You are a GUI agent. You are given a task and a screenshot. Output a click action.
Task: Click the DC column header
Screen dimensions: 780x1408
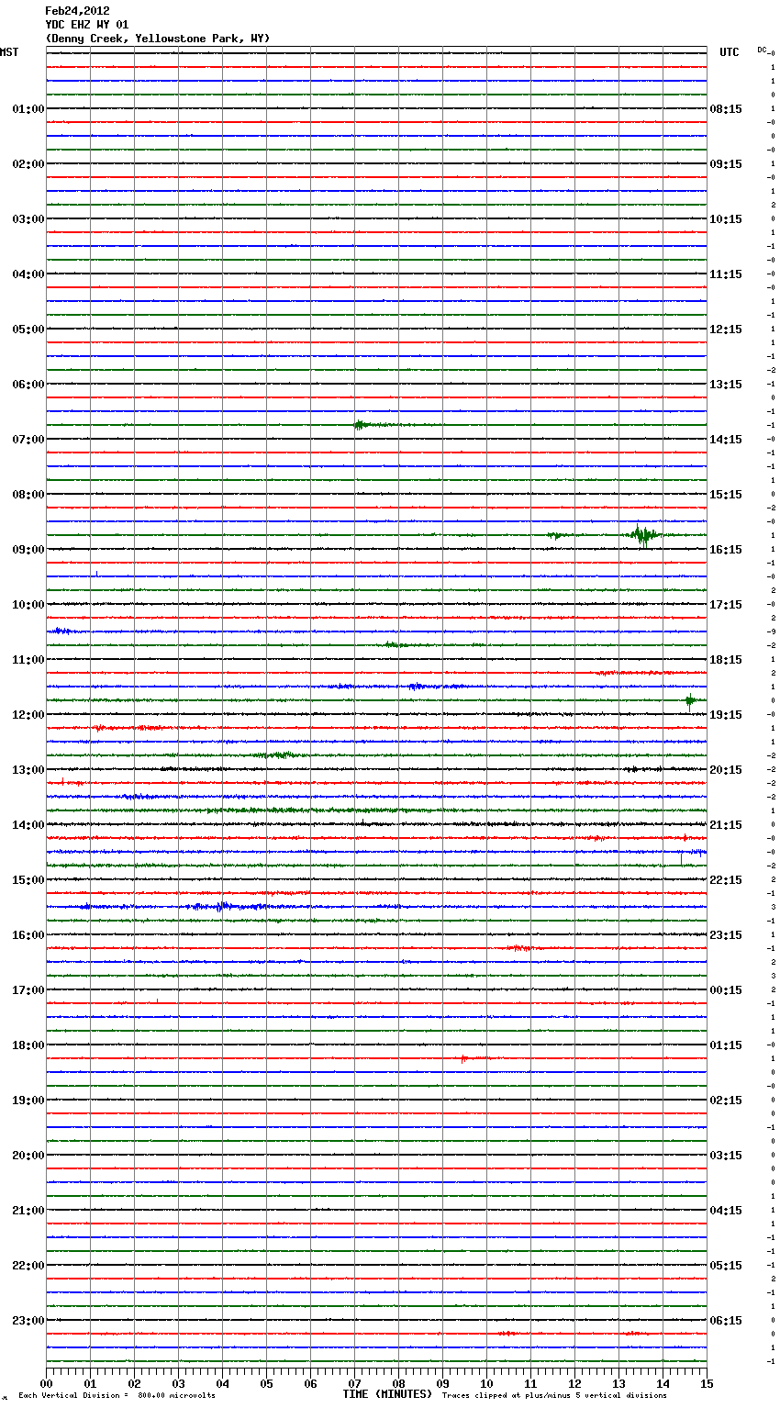[763, 50]
